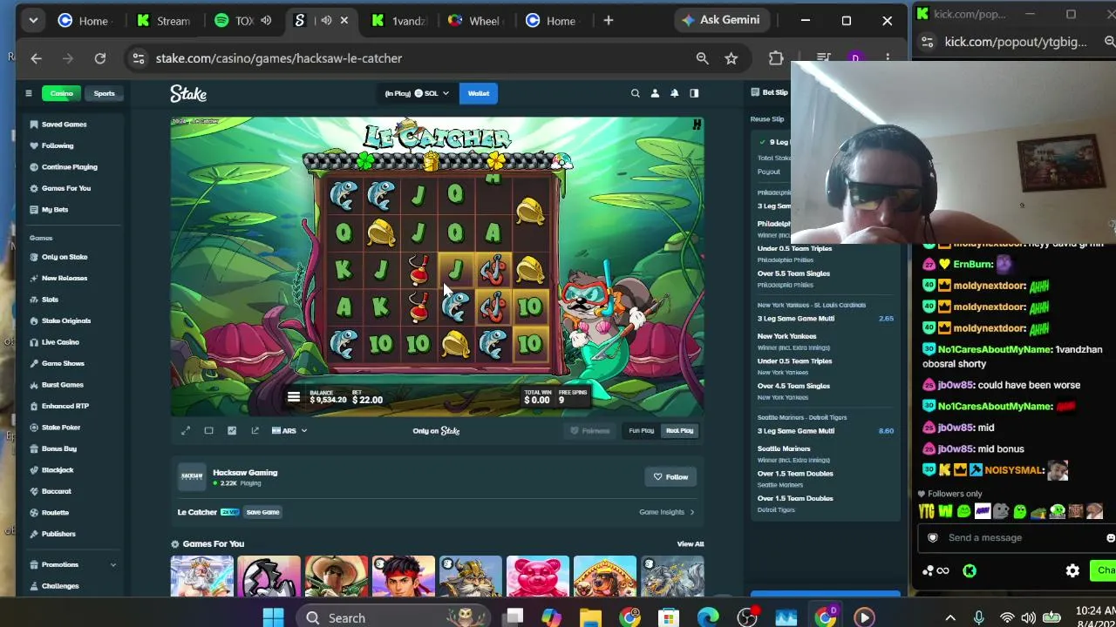1116x627 pixels.
Task: Open the SOL currency balance dropdown
Action: (418, 93)
